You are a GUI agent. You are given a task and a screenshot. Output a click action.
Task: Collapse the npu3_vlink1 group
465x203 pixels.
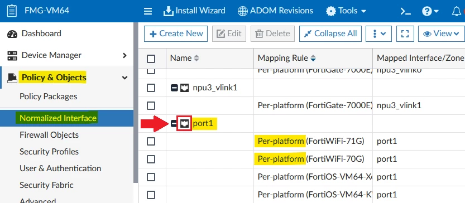pos(174,88)
